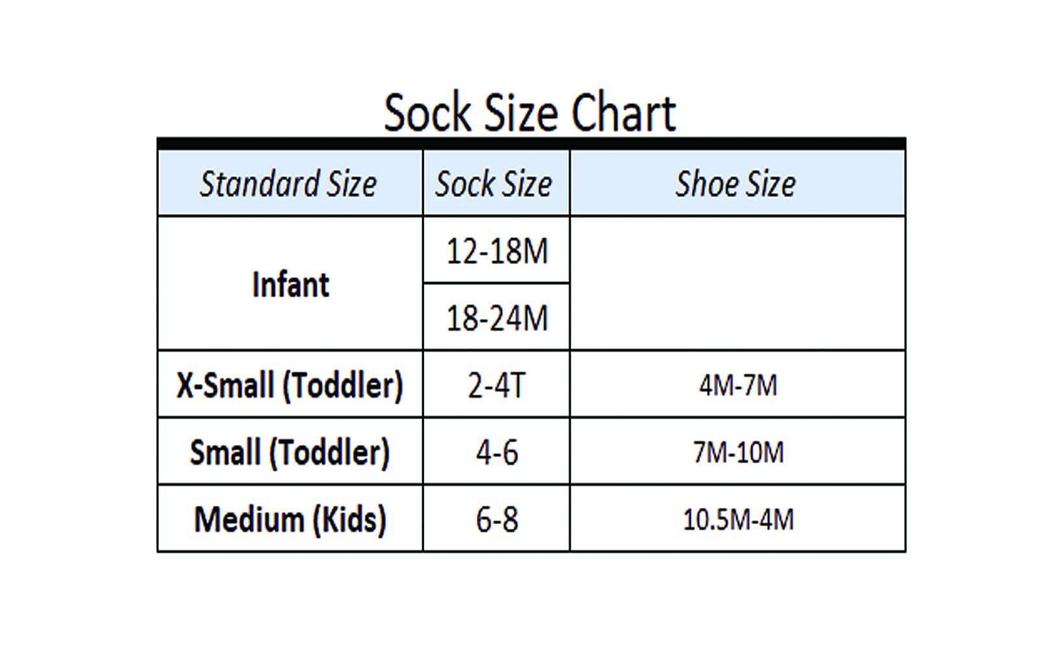Click the Sock Size Chart title

tap(529, 113)
